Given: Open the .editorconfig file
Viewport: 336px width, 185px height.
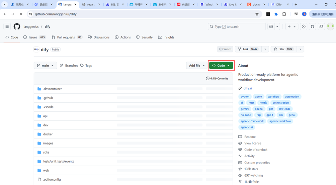Looking at the screenshot, I should click(x=52, y=179).
